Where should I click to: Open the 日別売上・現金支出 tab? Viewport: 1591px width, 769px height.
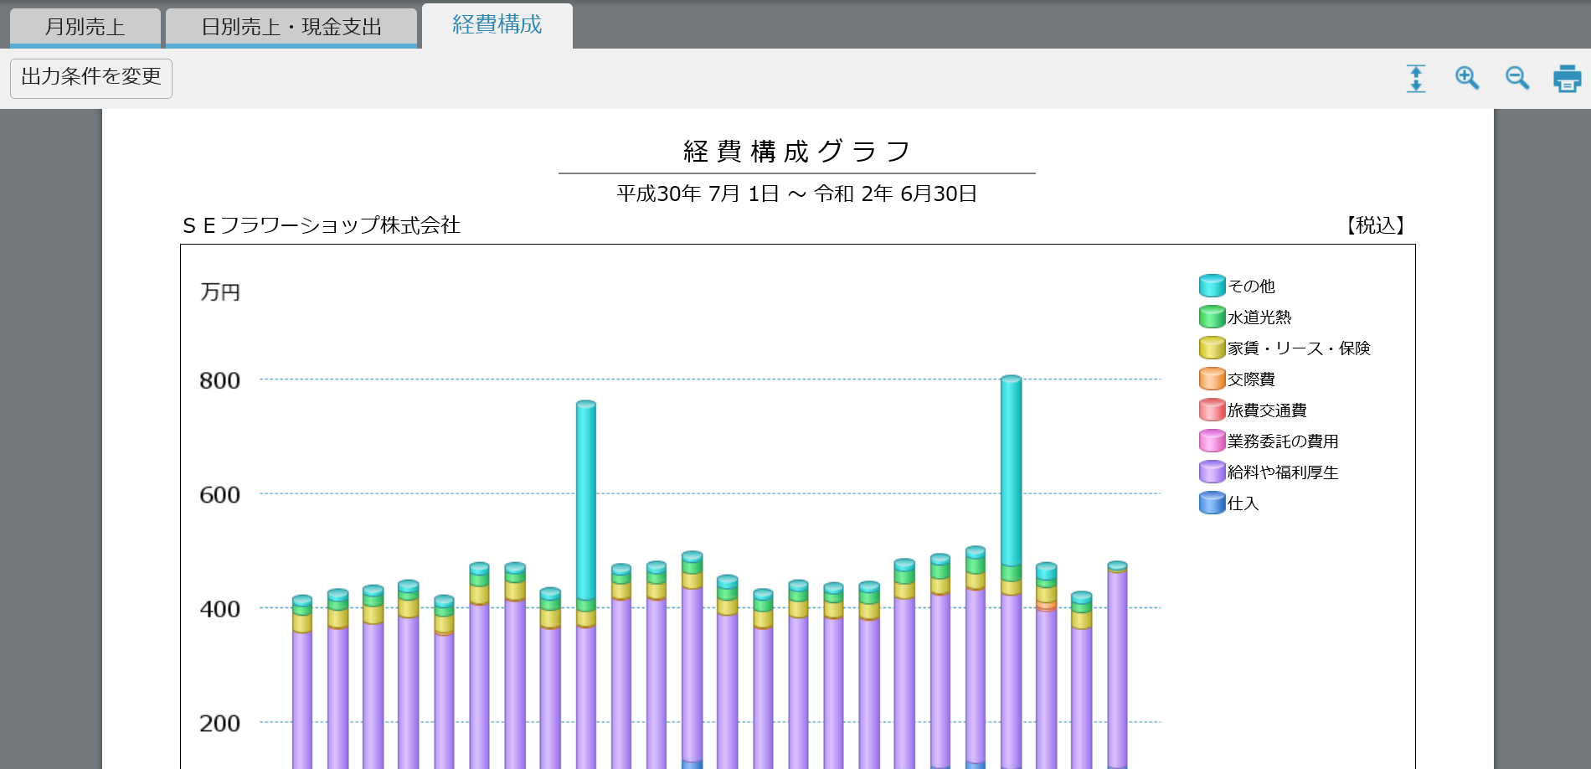coord(291,27)
